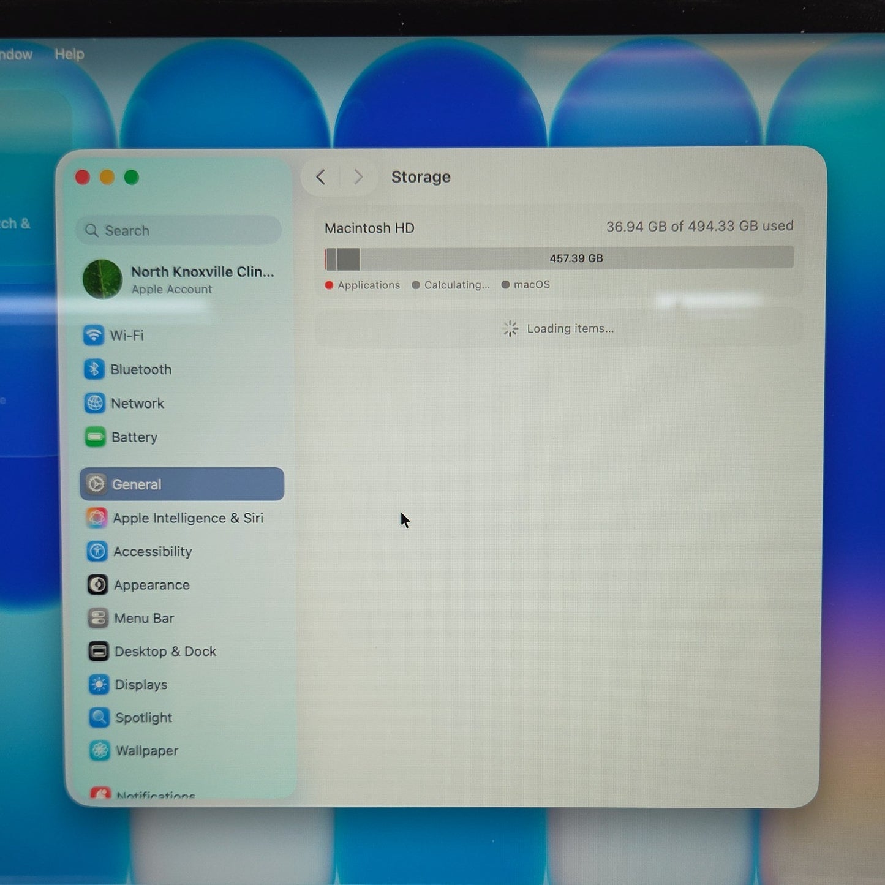Click the gray macOS legend dot
Image resolution: width=885 pixels, height=885 pixels.
pyautogui.click(x=505, y=285)
